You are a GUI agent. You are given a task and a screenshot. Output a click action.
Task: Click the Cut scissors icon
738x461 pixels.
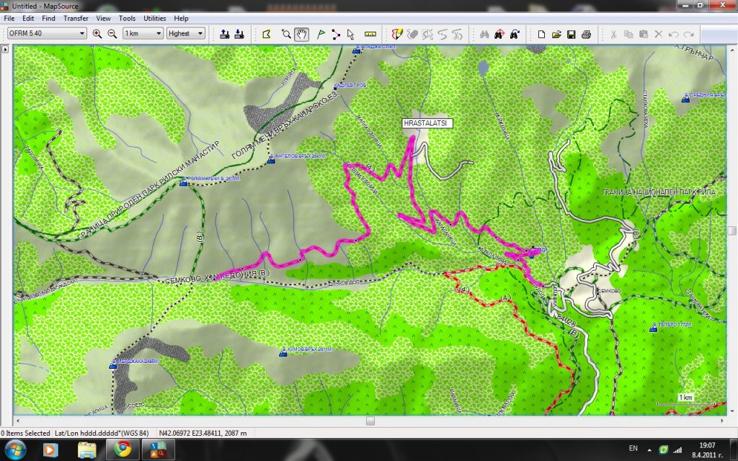point(613,34)
